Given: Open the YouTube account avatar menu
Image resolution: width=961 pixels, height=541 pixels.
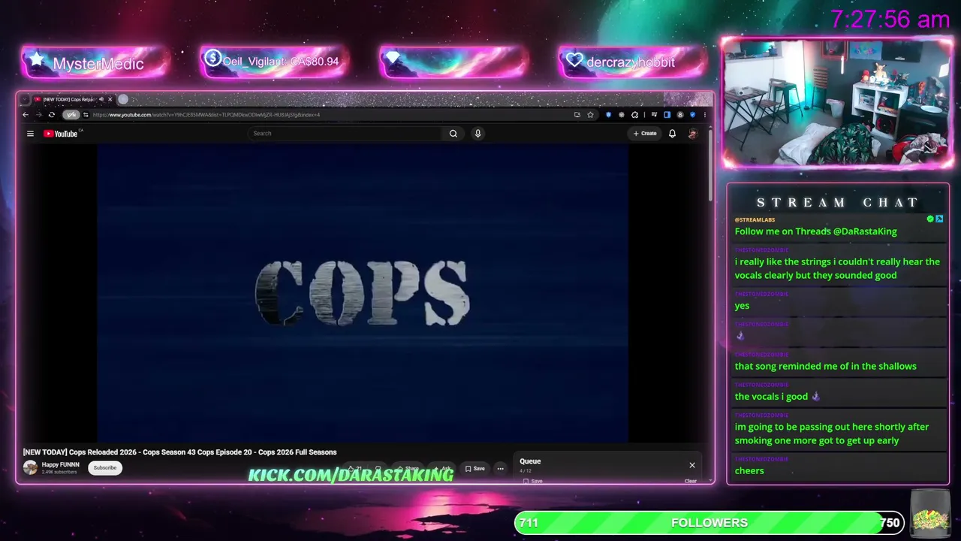Looking at the screenshot, I should (x=692, y=134).
